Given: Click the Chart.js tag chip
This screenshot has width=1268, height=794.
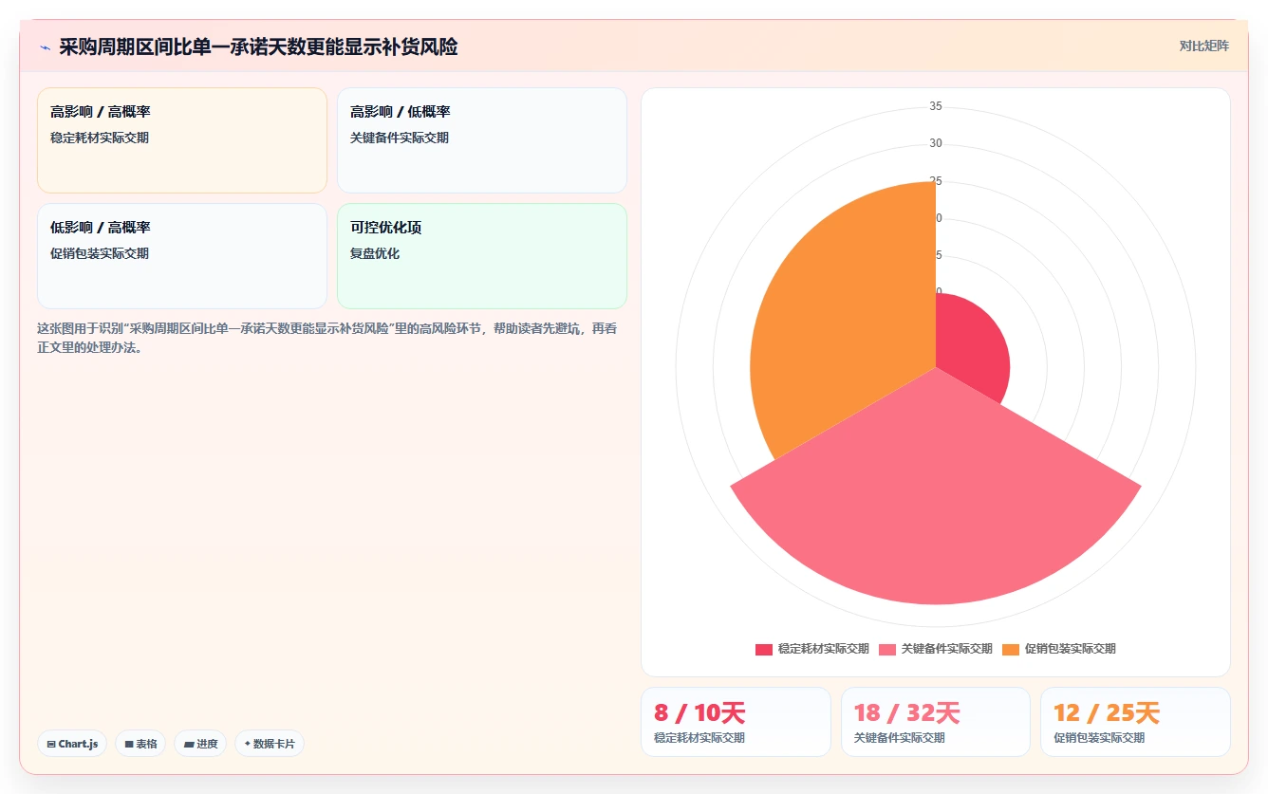Looking at the screenshot, I should (72, 744).
